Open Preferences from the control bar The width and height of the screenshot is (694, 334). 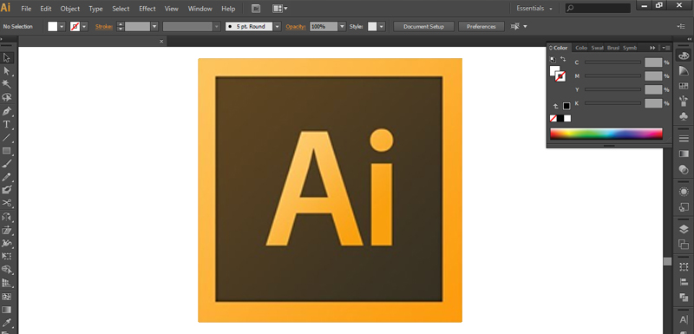(481, 27)
